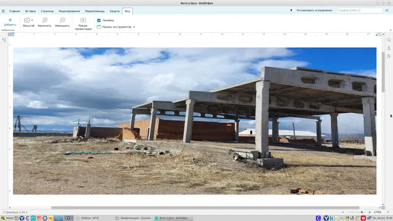The width and height of the screenshot is (393, 221).
Task: Collapse the ribbon with the chevron arrow
Action: pos(391,30)
